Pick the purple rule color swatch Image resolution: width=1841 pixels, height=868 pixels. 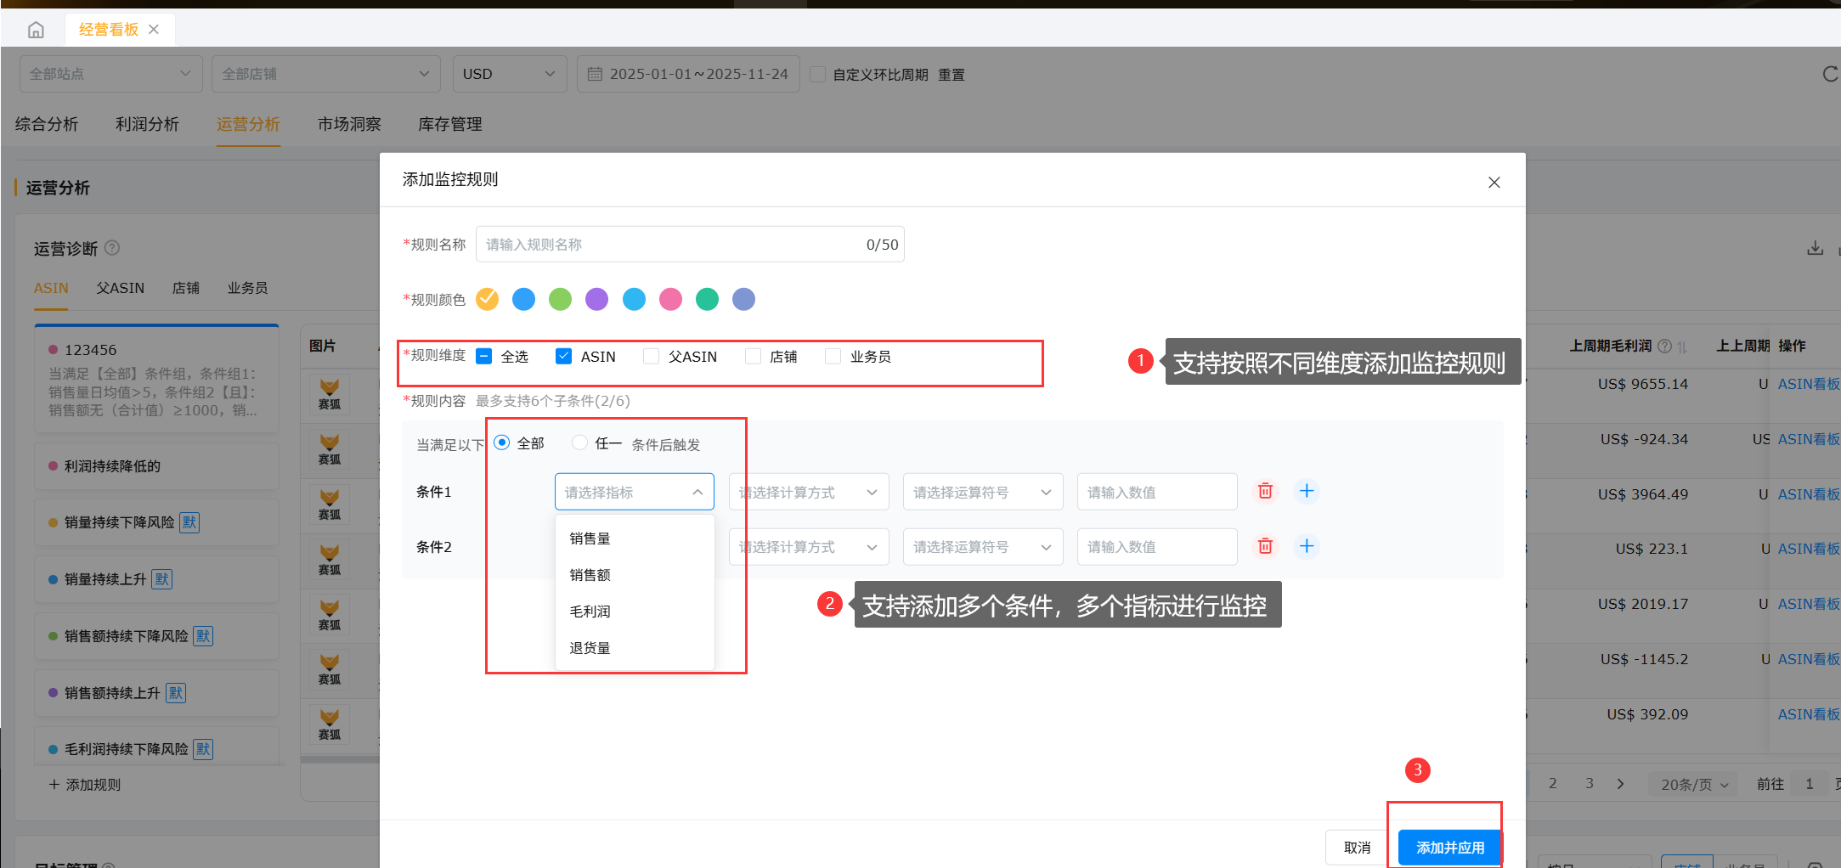pyautogui.click(x=597, y=299)
